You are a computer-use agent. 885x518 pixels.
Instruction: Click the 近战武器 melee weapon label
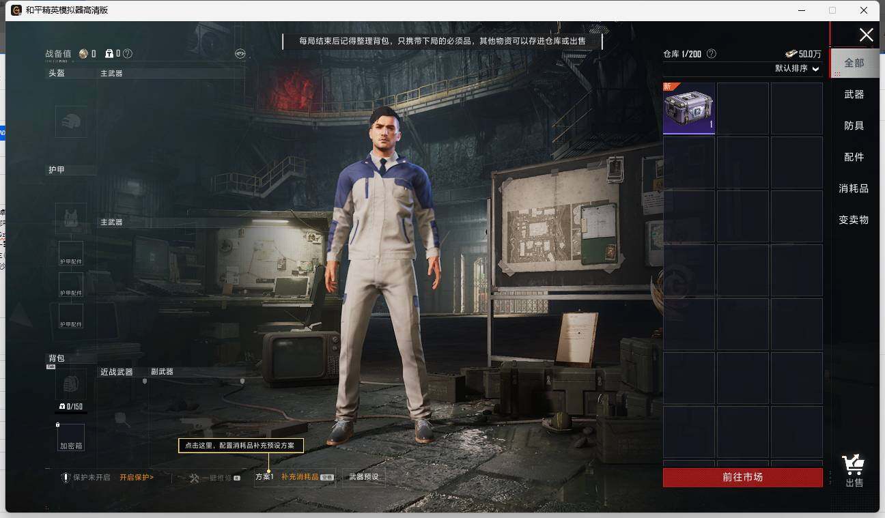(117, 372)
